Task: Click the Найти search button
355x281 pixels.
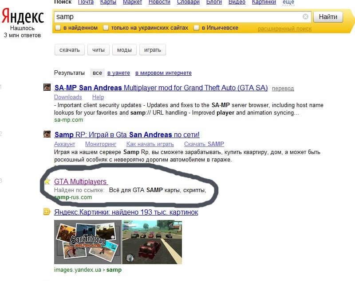Action: click(x=328, y=17)
